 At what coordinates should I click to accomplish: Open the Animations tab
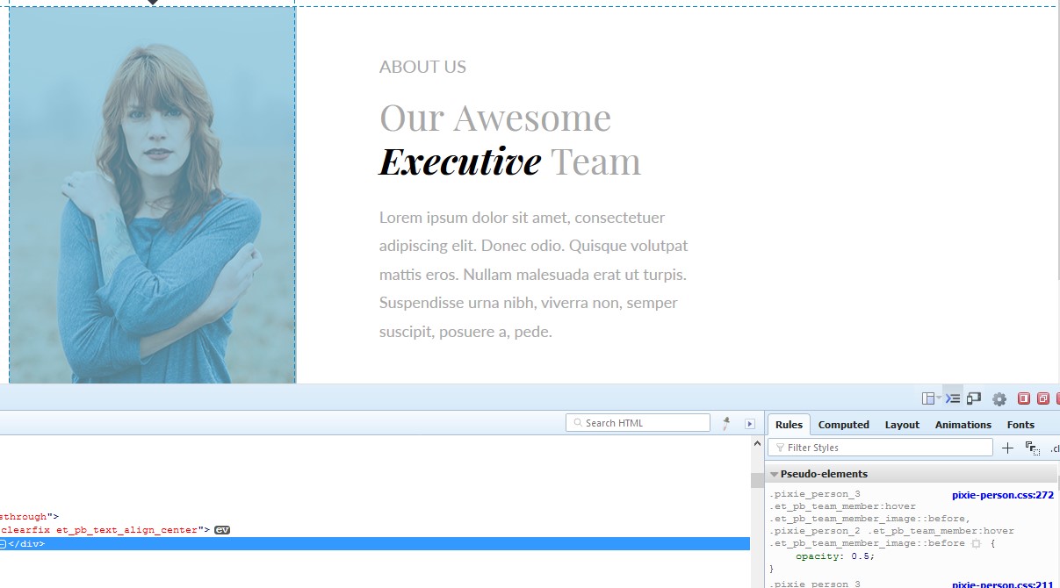[x=963, y=425]
